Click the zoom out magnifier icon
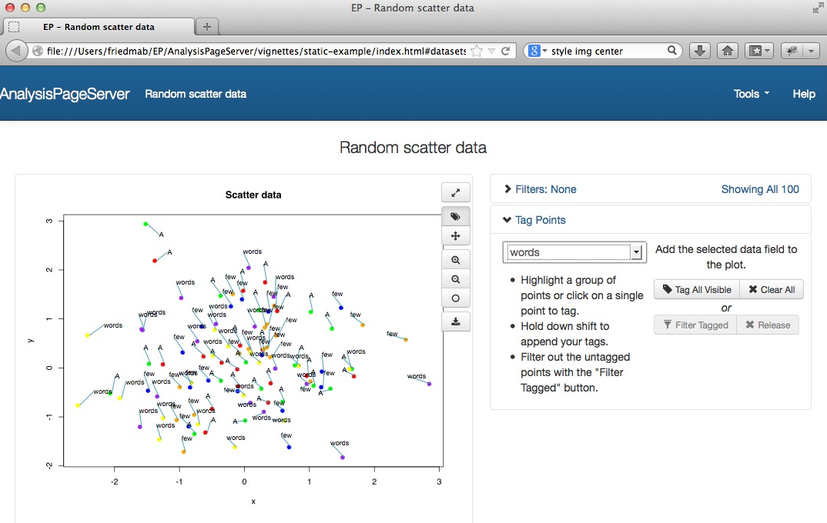The width and height of the screenshot is (827, 523). pyautogui.click(x=455, y=279)
